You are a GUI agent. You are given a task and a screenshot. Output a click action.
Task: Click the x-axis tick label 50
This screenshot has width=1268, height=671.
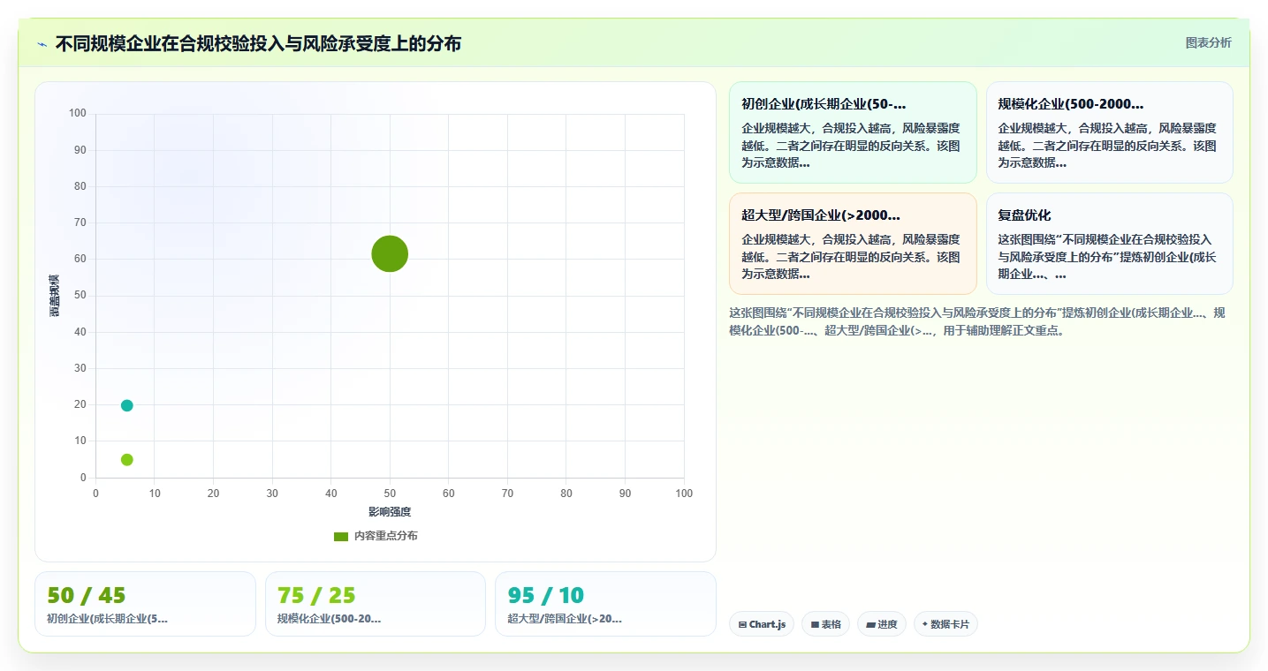390,494
